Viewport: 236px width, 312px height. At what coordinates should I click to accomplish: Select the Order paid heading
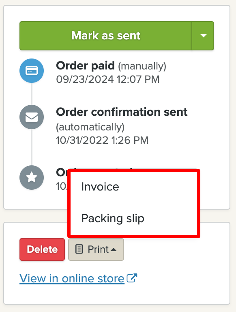[86, 66]
